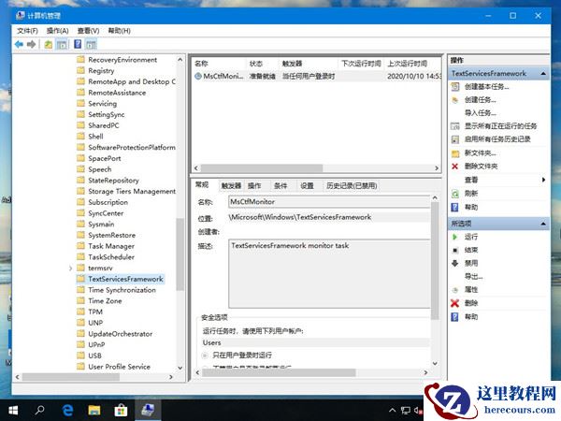Open File Explorer from taskbar
This screenshot has width=561, height=421.
pyautogui.click(x=94, y=410)
